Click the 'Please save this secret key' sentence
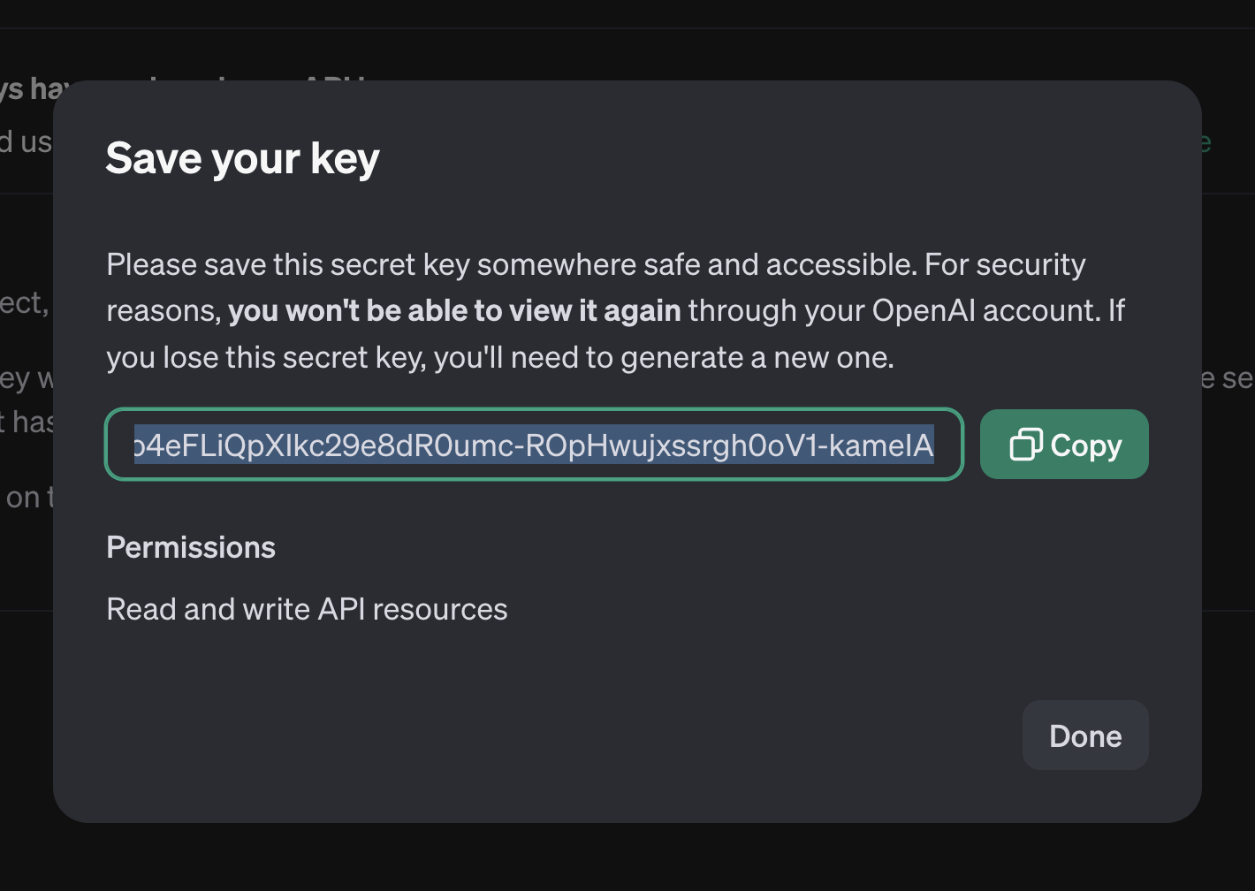Image resolution: width=1255 pixels, height=891 pixels. (597, 264)
